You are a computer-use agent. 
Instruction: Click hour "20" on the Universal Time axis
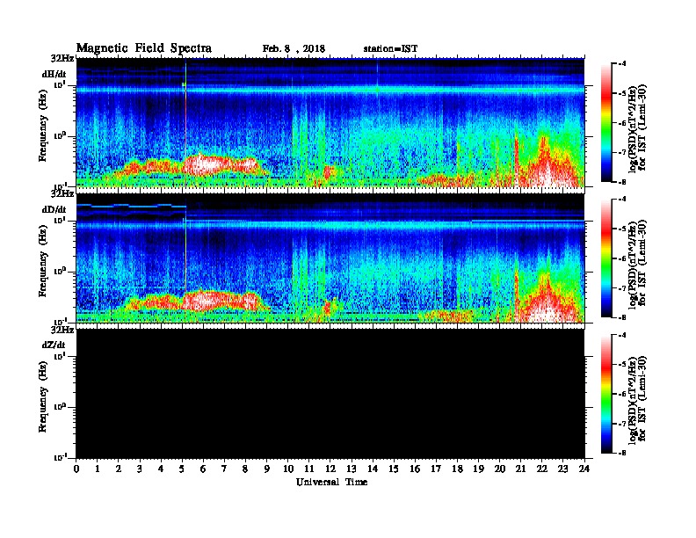[x=499, y=469]
